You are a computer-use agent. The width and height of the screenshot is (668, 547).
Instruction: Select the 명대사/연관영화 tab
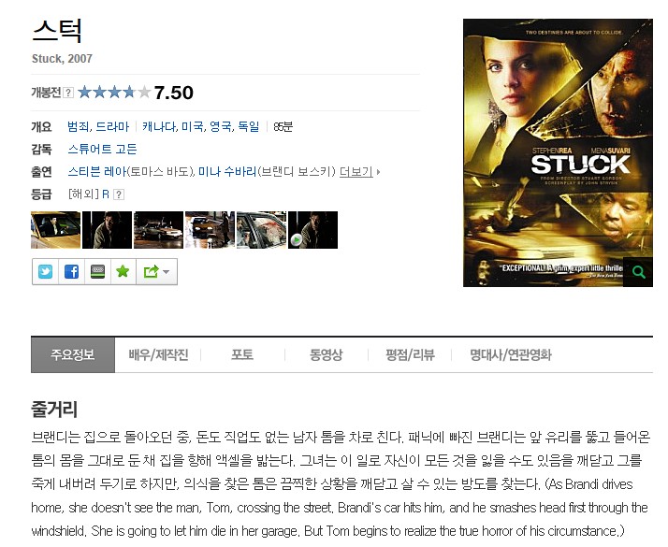pos(511,354)
